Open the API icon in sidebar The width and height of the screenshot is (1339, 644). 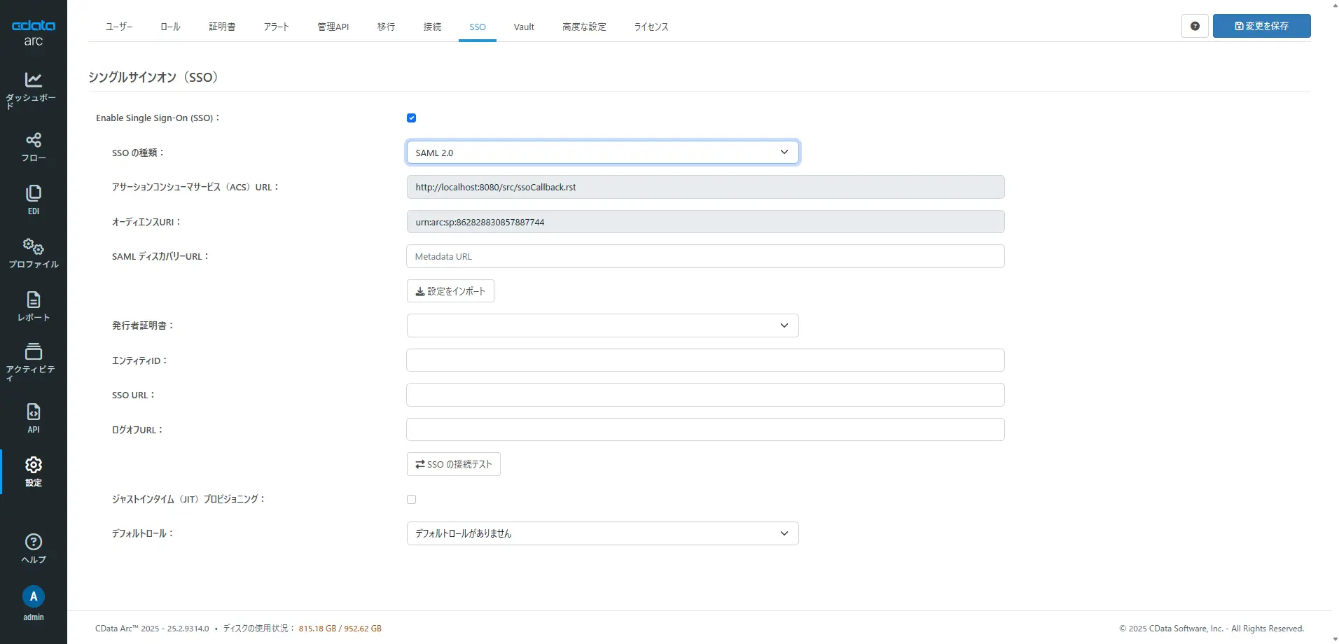(x=33, y=412)
